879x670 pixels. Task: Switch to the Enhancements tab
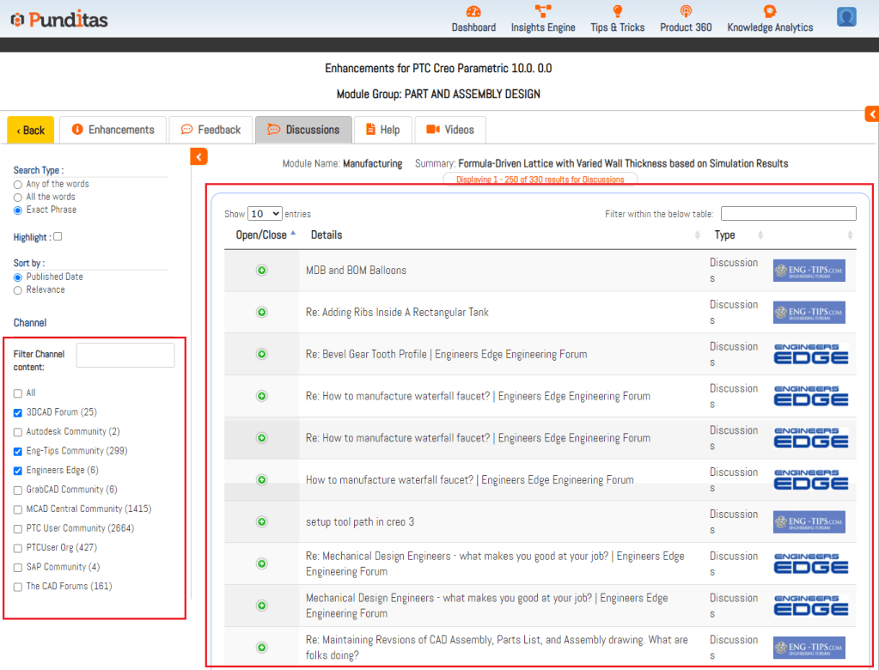[x=113, y=130]
